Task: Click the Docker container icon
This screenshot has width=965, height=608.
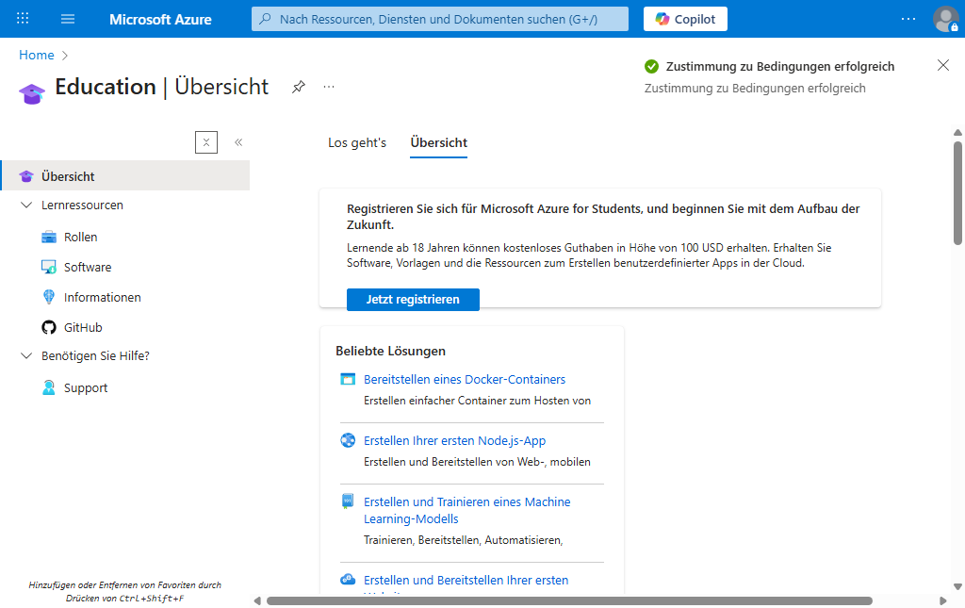Action: pos(348,379)
